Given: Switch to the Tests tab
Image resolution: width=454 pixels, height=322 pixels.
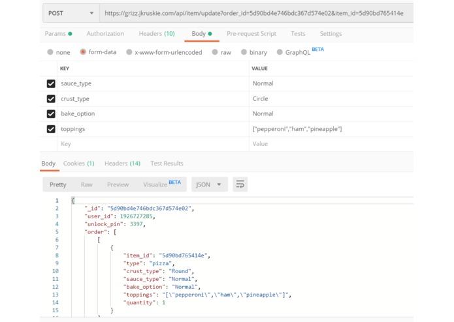Looking at the screenshot, I should click(298, 34).
